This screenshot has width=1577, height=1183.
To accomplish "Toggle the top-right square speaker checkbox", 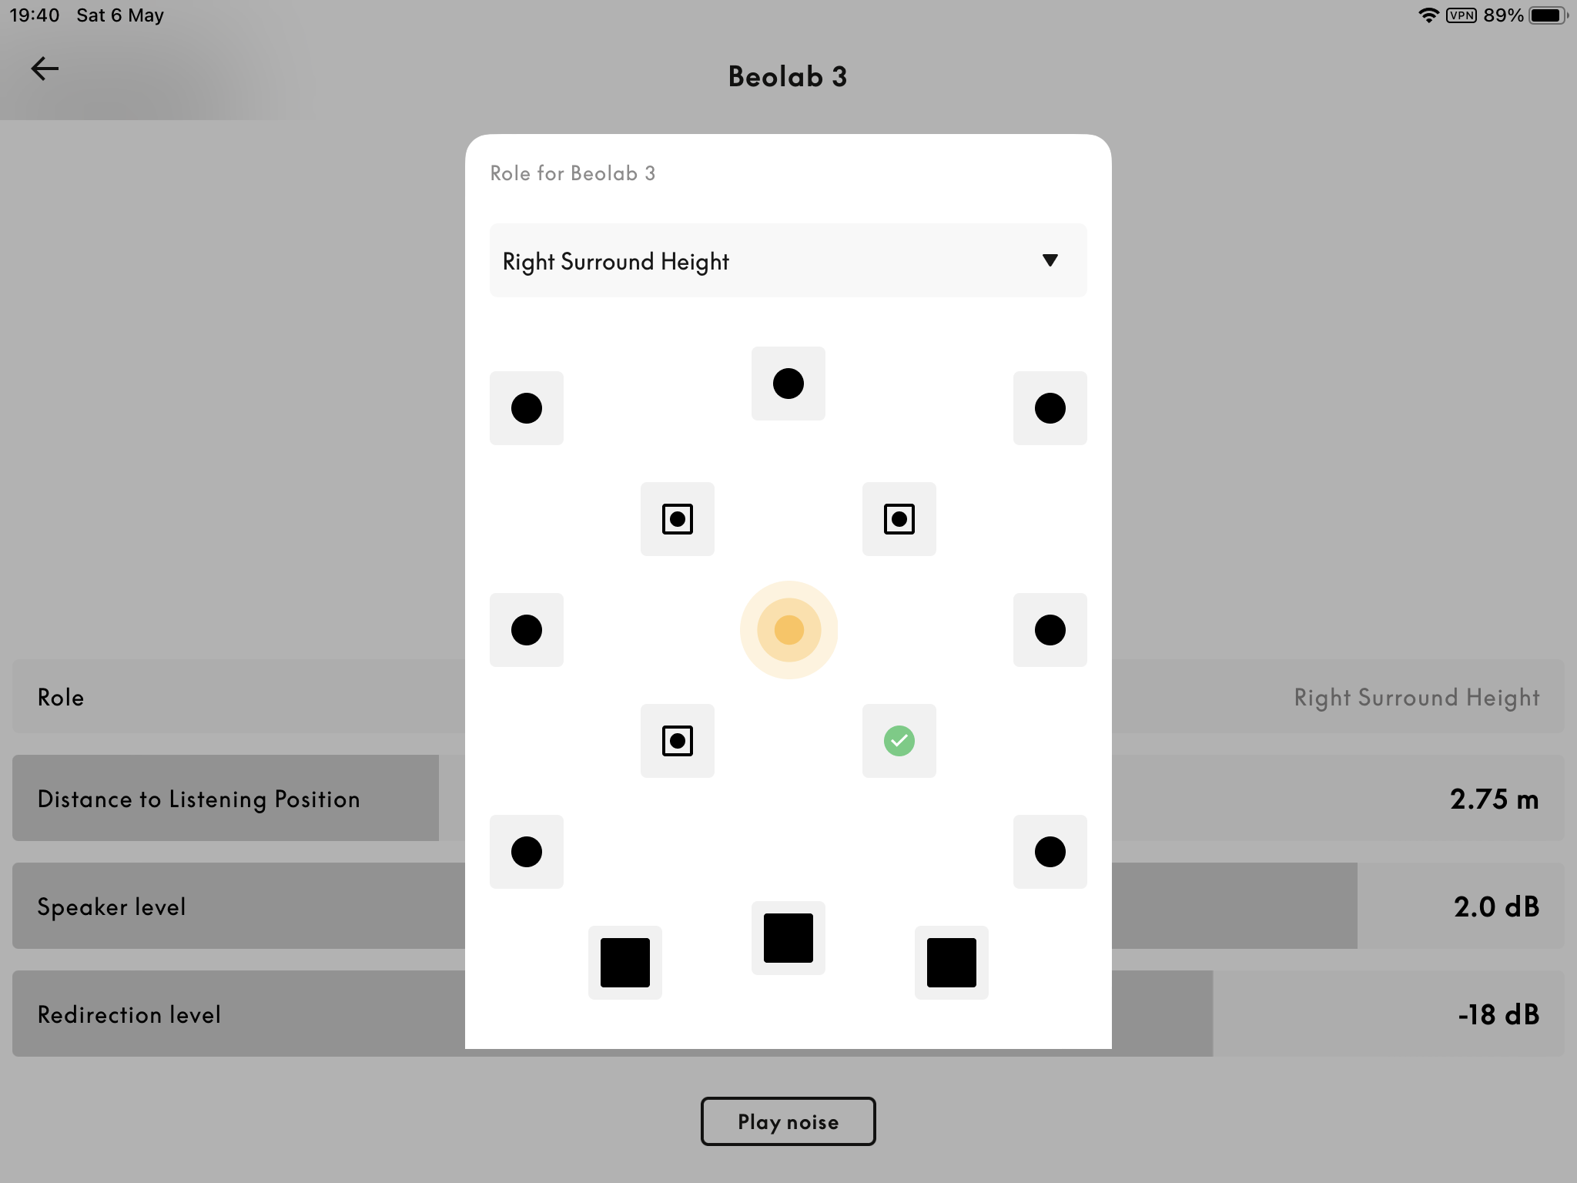I will pos(899,518).
